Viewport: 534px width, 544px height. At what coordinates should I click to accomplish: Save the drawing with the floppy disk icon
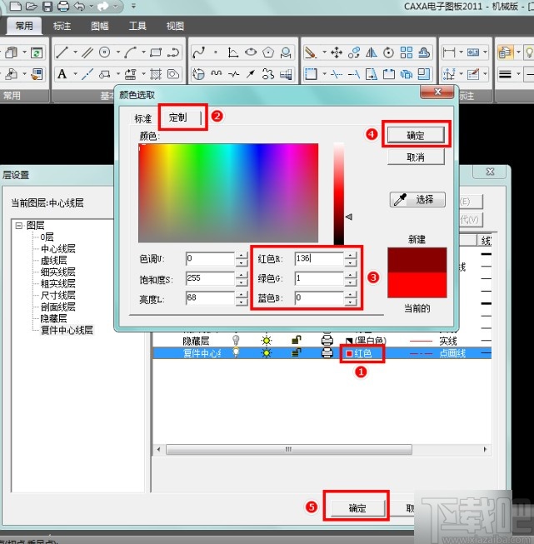tap(47, 6)
